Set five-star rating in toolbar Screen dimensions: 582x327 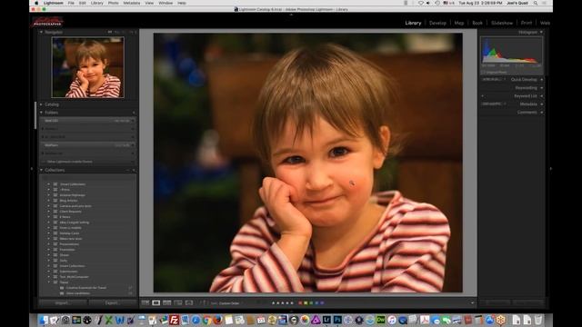pos(292,302)
